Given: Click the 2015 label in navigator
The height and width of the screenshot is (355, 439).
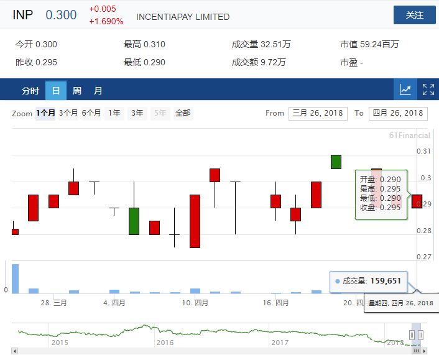Looking at the screenshot, I should click(x=60, y=343).
